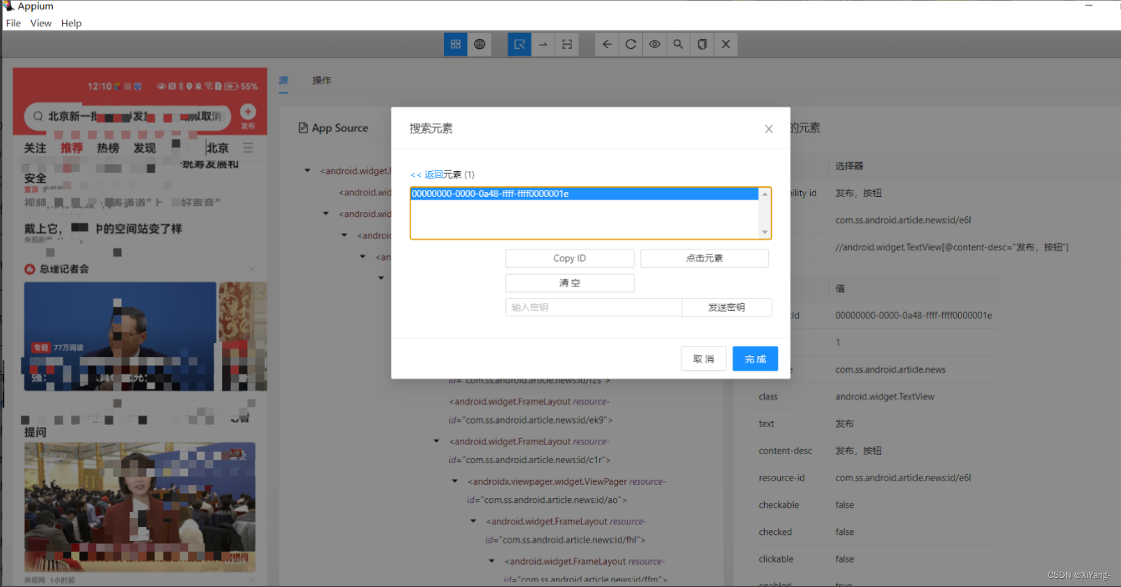Tap the 总理记者会 topic label
The height and width of the screenshot is (587, 1121).
point(64,269)
